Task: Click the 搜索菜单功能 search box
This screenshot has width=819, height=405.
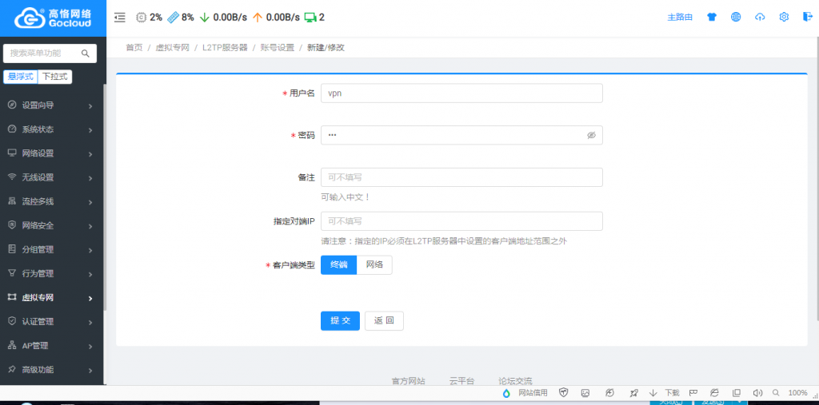Action: tap(50, 54)
